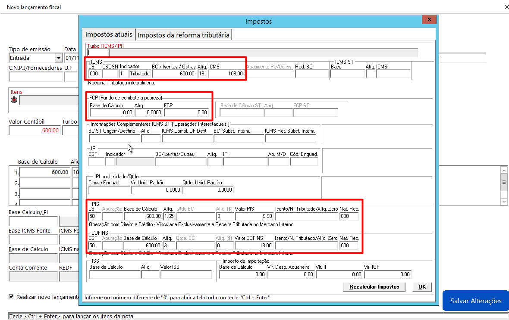Click COFINS Base de Cálculo 600.00 field
509x320 pixels.
(143, 245)
